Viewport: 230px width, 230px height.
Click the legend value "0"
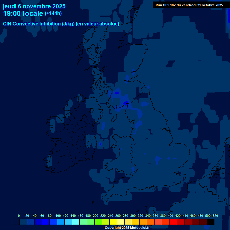[19, 216]
